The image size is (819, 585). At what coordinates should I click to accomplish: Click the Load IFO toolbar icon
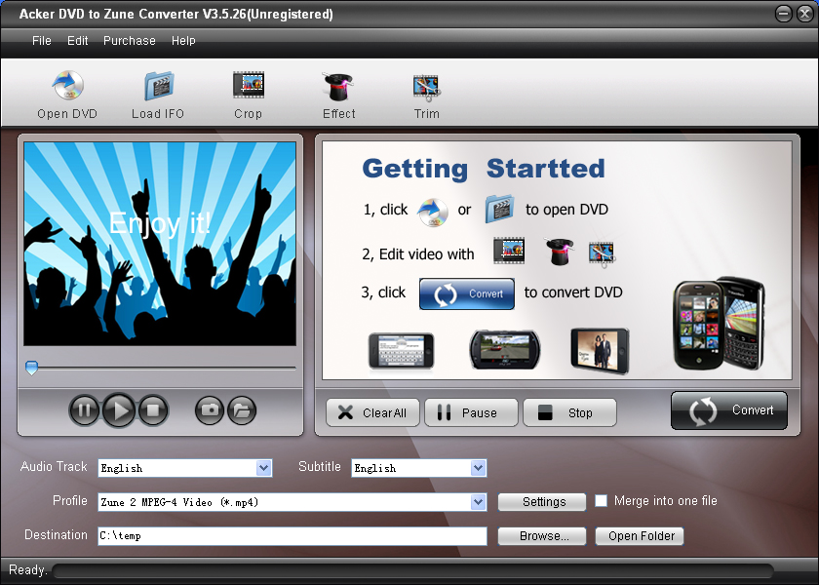[157, 93]
